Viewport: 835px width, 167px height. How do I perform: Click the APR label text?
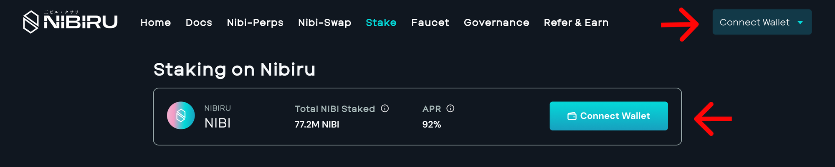coord(432,109)
